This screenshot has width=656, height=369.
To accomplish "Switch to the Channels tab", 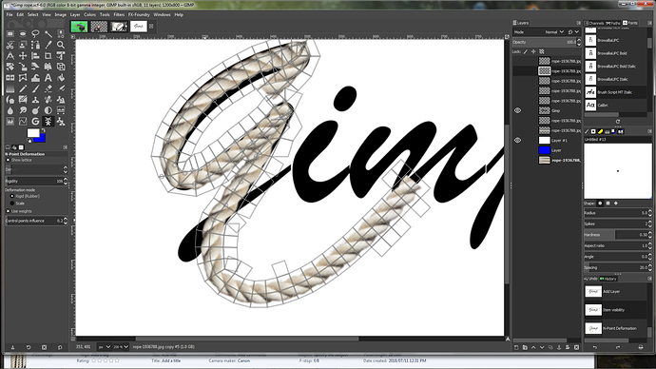I will (x=594, y=23).
